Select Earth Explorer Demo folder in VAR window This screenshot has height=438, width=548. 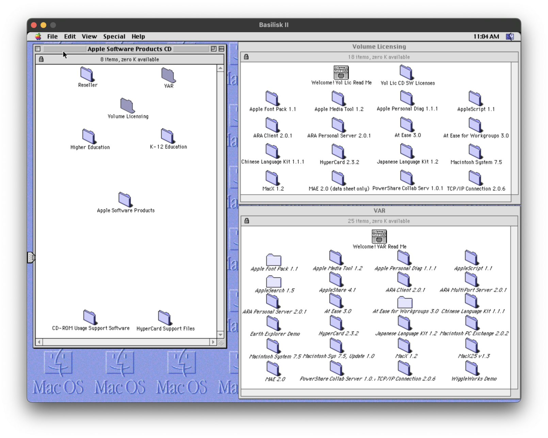(x=273, y=323)
